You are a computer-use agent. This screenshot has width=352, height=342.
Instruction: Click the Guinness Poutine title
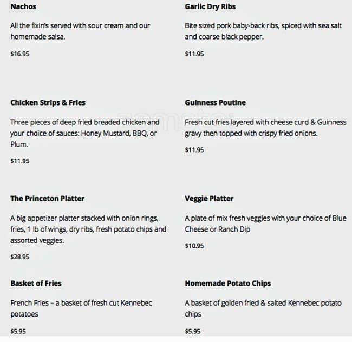coord(215,102)
